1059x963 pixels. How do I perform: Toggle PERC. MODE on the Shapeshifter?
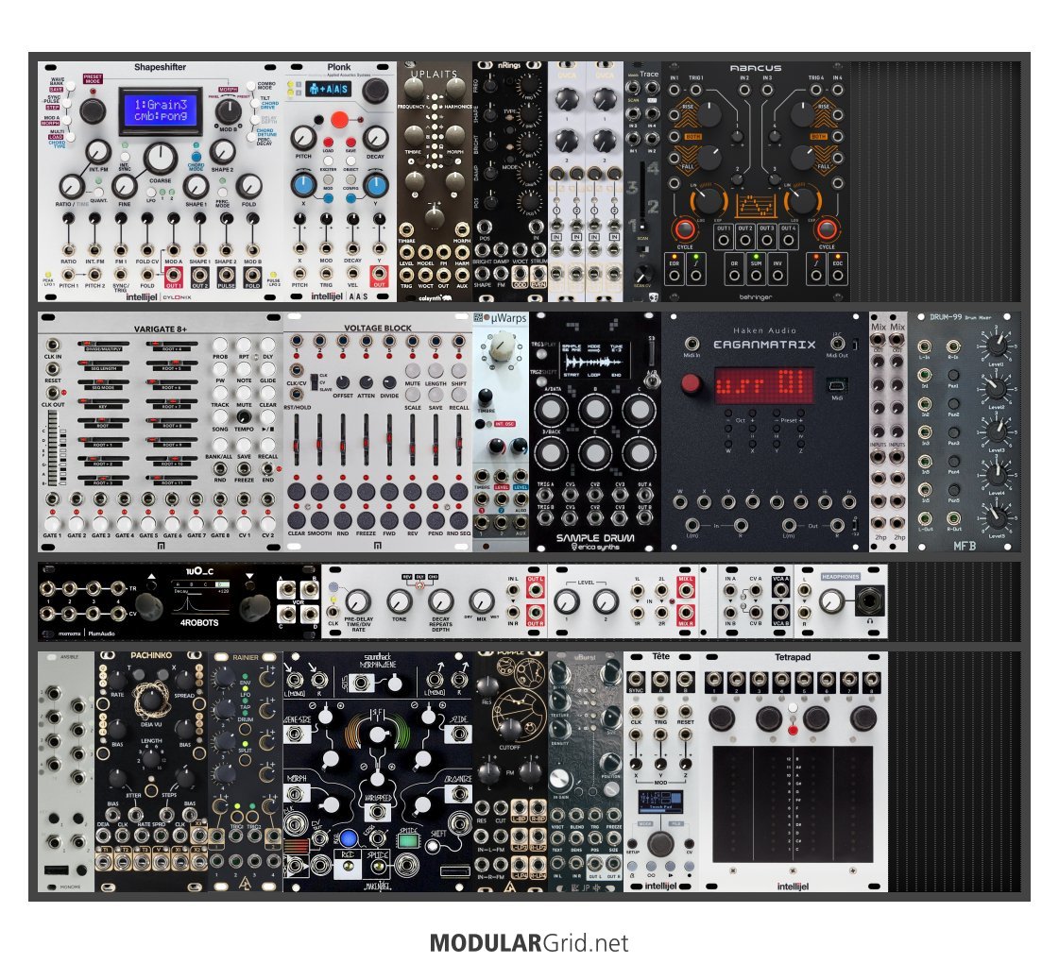(222, 193)
